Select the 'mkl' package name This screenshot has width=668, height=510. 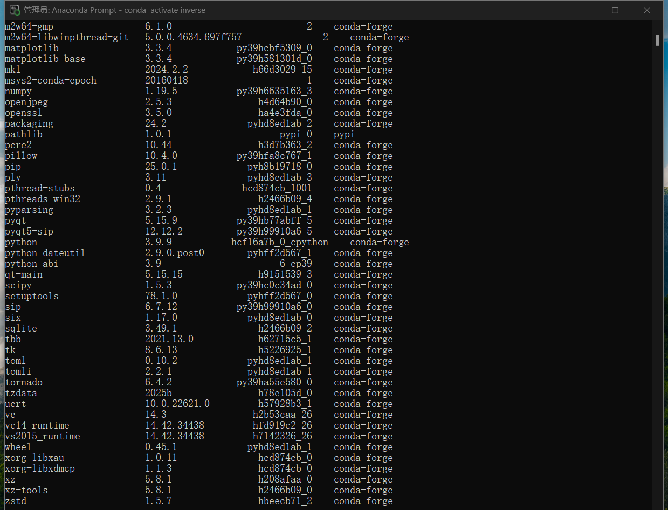click(13, 70)
